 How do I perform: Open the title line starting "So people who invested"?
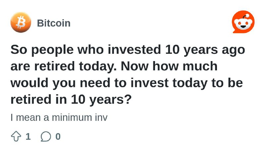click(128, 50)
